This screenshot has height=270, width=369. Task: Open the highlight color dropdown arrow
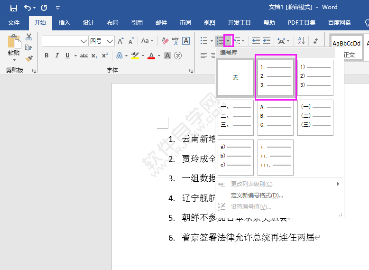click(x=143, y=56)
